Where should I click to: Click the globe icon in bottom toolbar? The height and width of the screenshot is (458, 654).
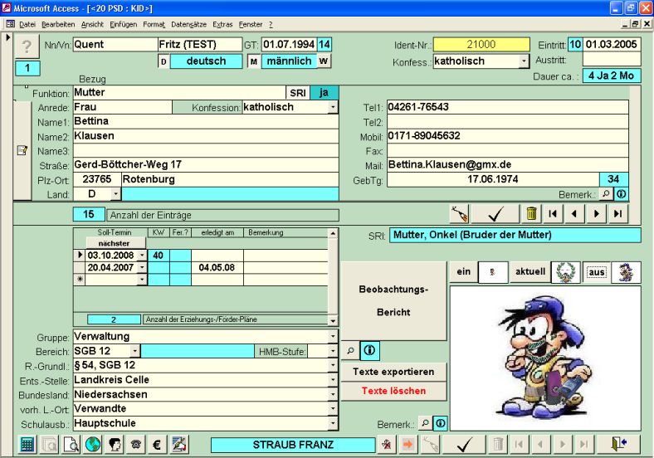(92, 445)
